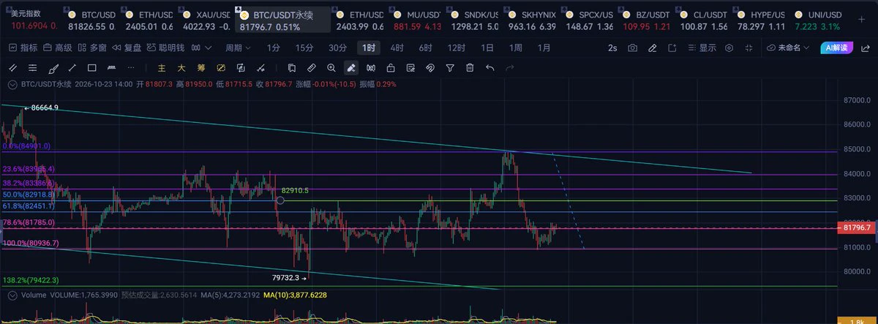Open 指标 indicators panel
The width and height of the screenshot is (878, 324).
click(23, 48)
